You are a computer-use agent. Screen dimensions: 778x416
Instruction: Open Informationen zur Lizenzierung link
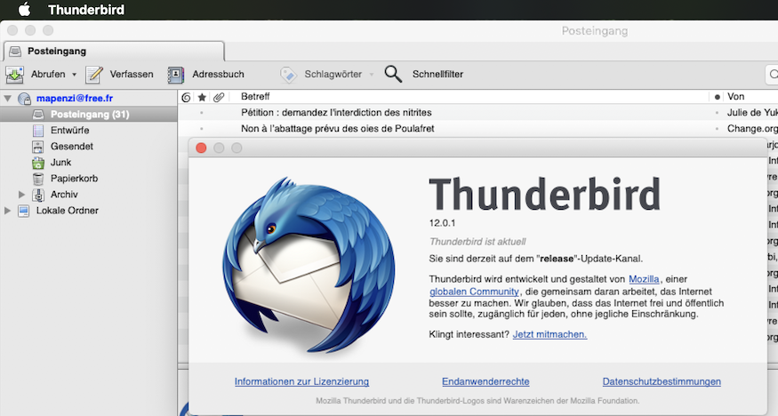[301, 381]
